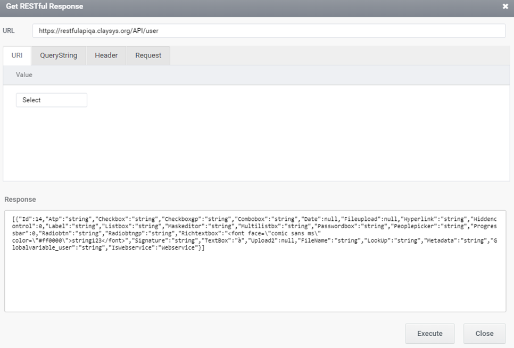Click into the URL input field
The width and height of the screenshot is (514, 348).
269,31
